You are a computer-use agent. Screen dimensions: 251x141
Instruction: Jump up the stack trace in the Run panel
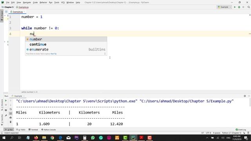[x=11, y=101]
